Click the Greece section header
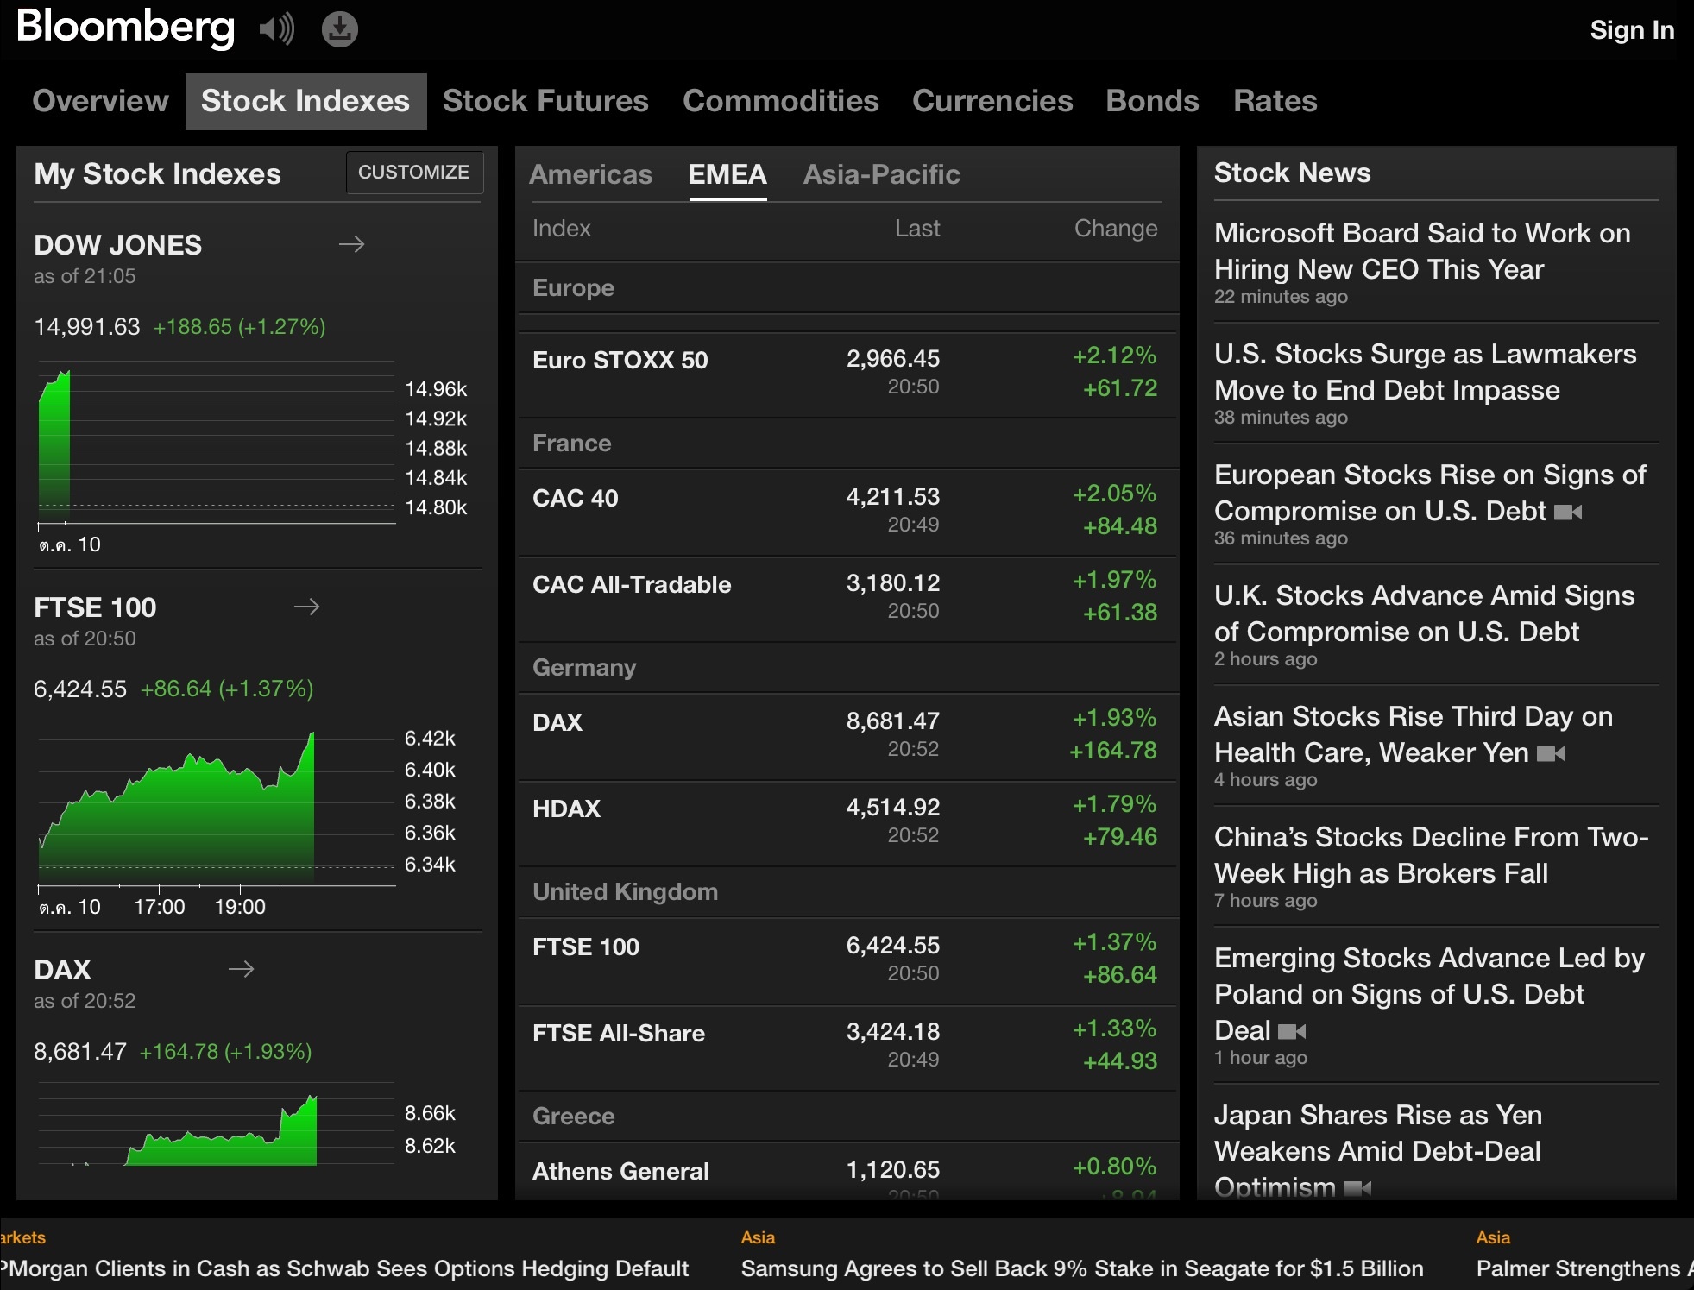Image resolution: width=1694 pixels, height=1290 pixels. 847,1117
